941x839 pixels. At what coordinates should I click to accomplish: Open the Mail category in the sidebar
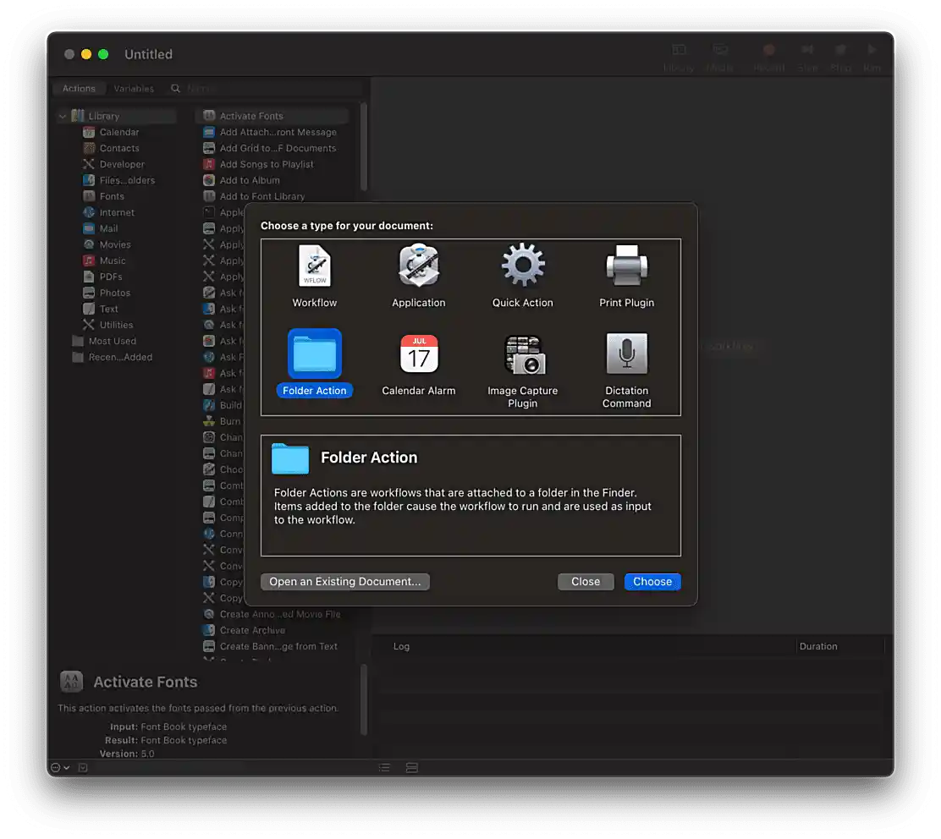pyautogui.click(x=108, y=228)
